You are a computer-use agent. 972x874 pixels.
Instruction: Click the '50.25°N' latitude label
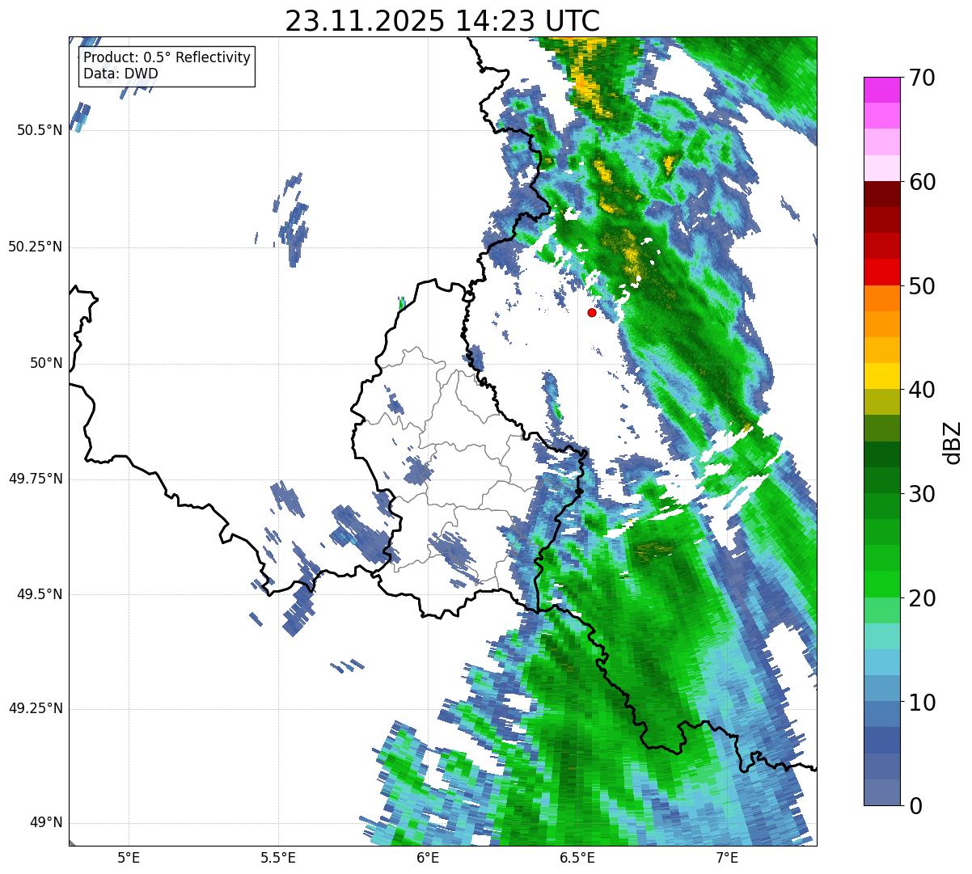point(36,247)
